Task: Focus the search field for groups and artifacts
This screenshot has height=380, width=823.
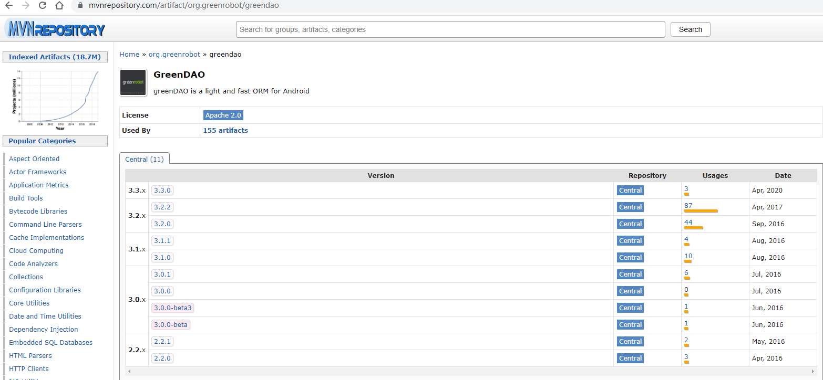Action: (450, 29)
